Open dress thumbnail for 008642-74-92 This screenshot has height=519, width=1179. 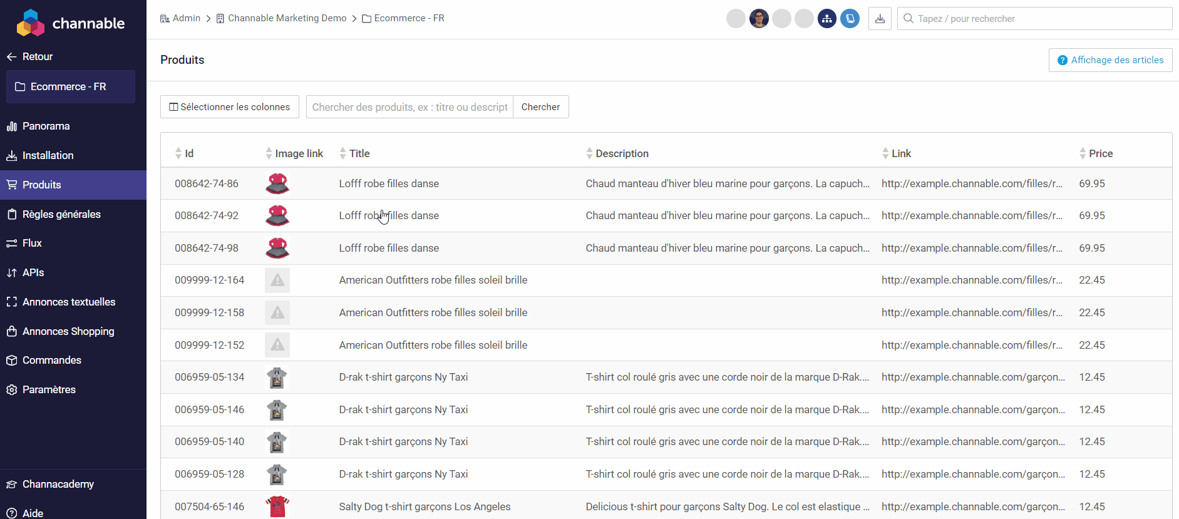click(277, 215)
